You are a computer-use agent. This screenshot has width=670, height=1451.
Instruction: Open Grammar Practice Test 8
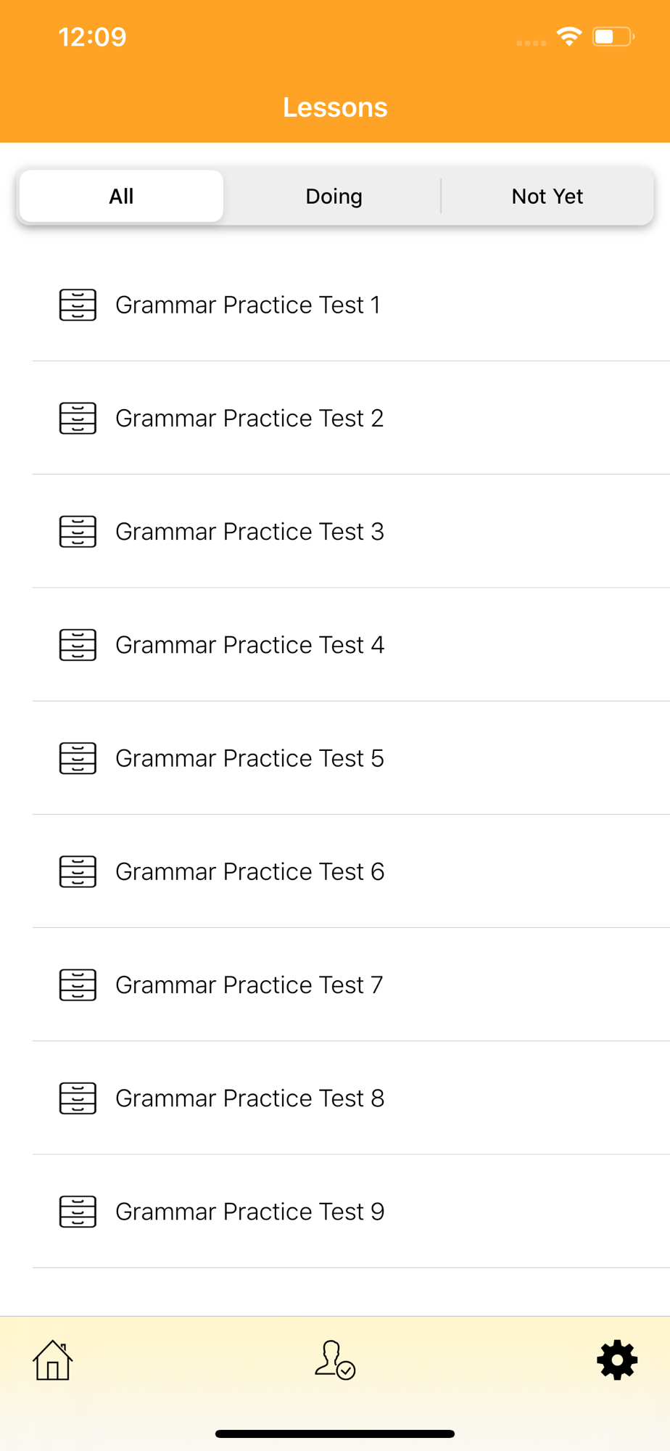coord(351,1098)
